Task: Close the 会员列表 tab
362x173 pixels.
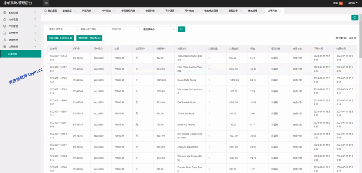Action: (x=158, y=11)
